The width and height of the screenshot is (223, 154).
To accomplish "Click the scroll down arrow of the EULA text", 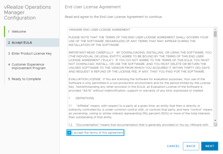I will [215, 120].
